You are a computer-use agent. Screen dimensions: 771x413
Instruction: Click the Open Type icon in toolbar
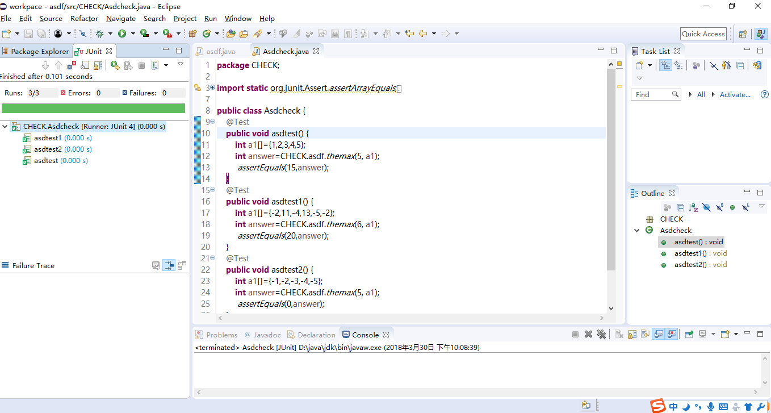click(231, 34)
